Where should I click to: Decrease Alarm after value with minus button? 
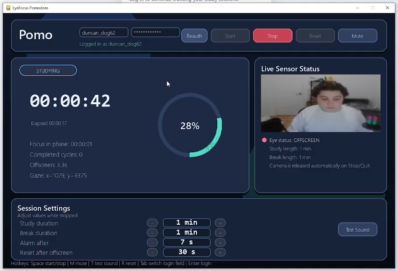pyautogui.click(x=152, y=243)
